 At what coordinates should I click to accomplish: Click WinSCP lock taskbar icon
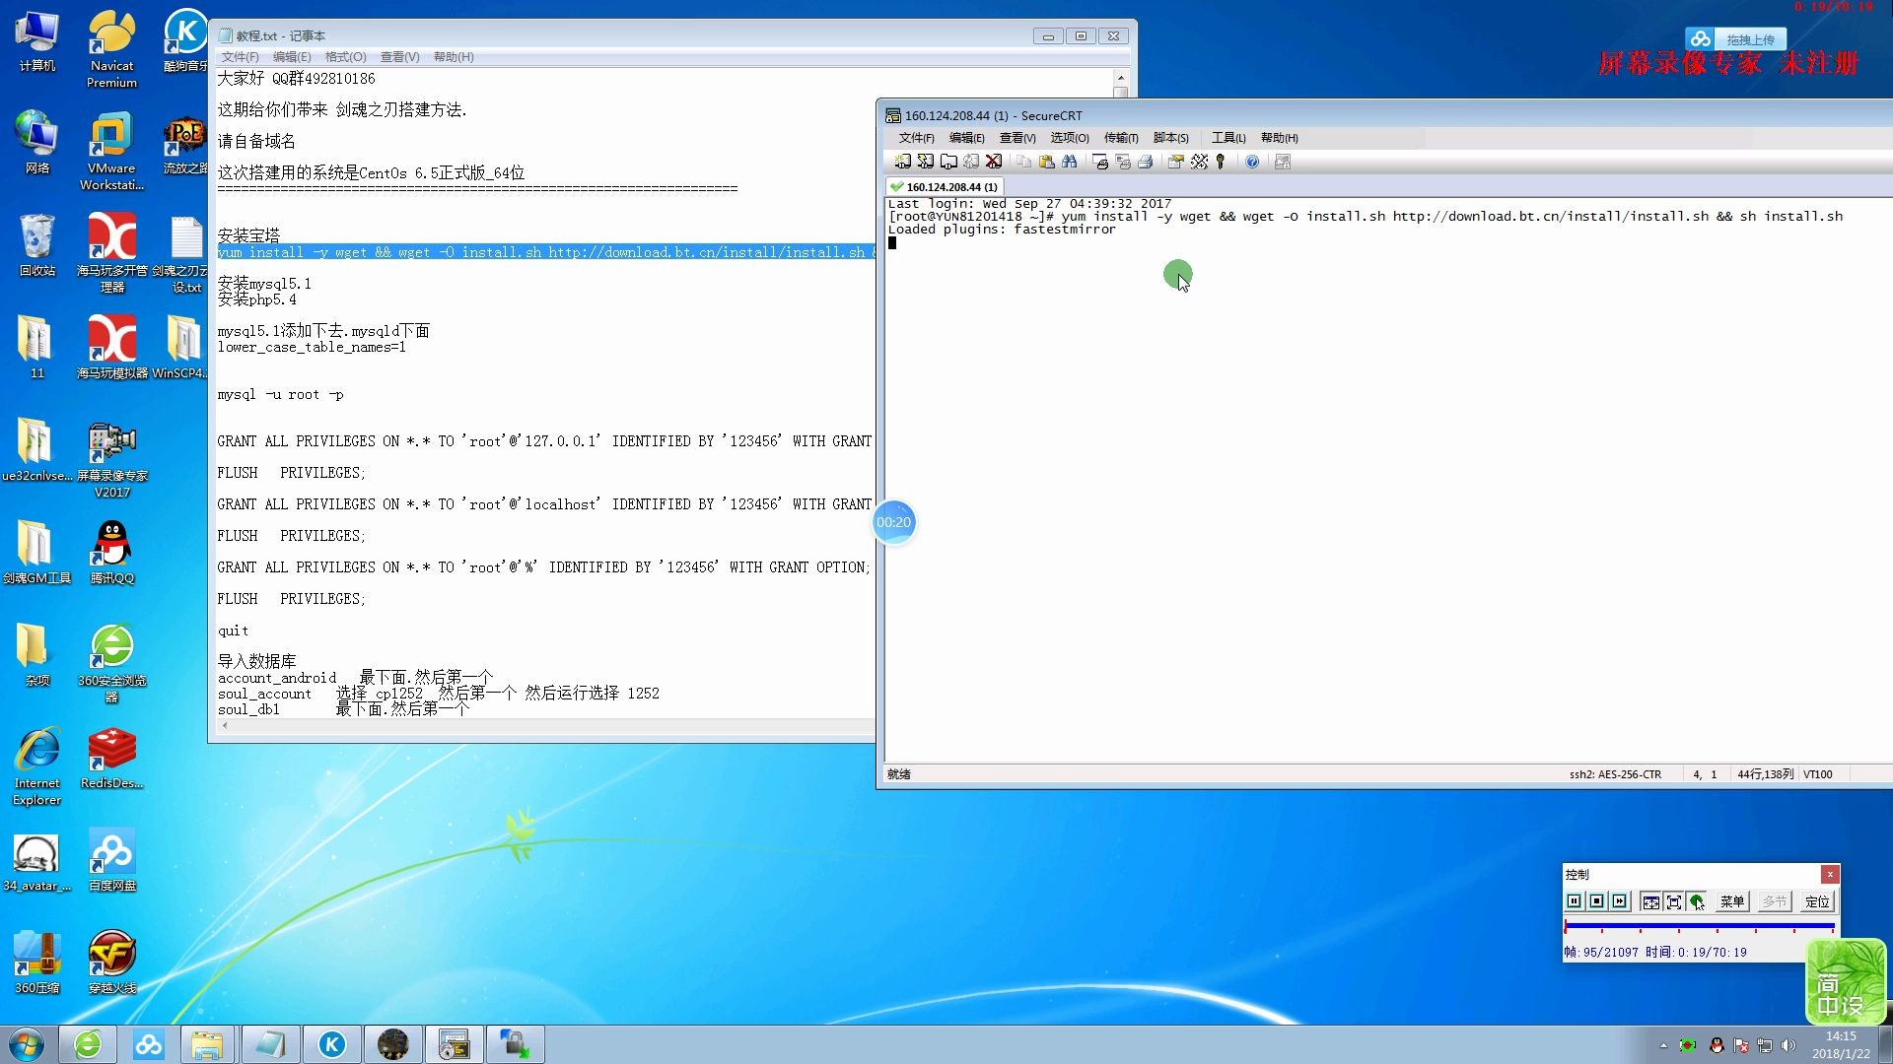[x=515, y=1044]
